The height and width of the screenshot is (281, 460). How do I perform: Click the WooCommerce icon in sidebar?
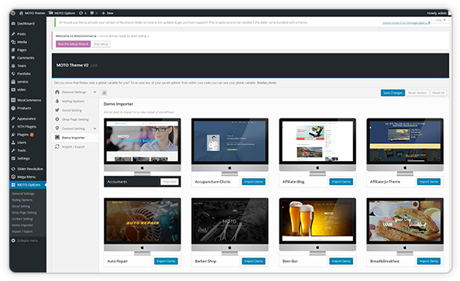[x=13, y=100]
